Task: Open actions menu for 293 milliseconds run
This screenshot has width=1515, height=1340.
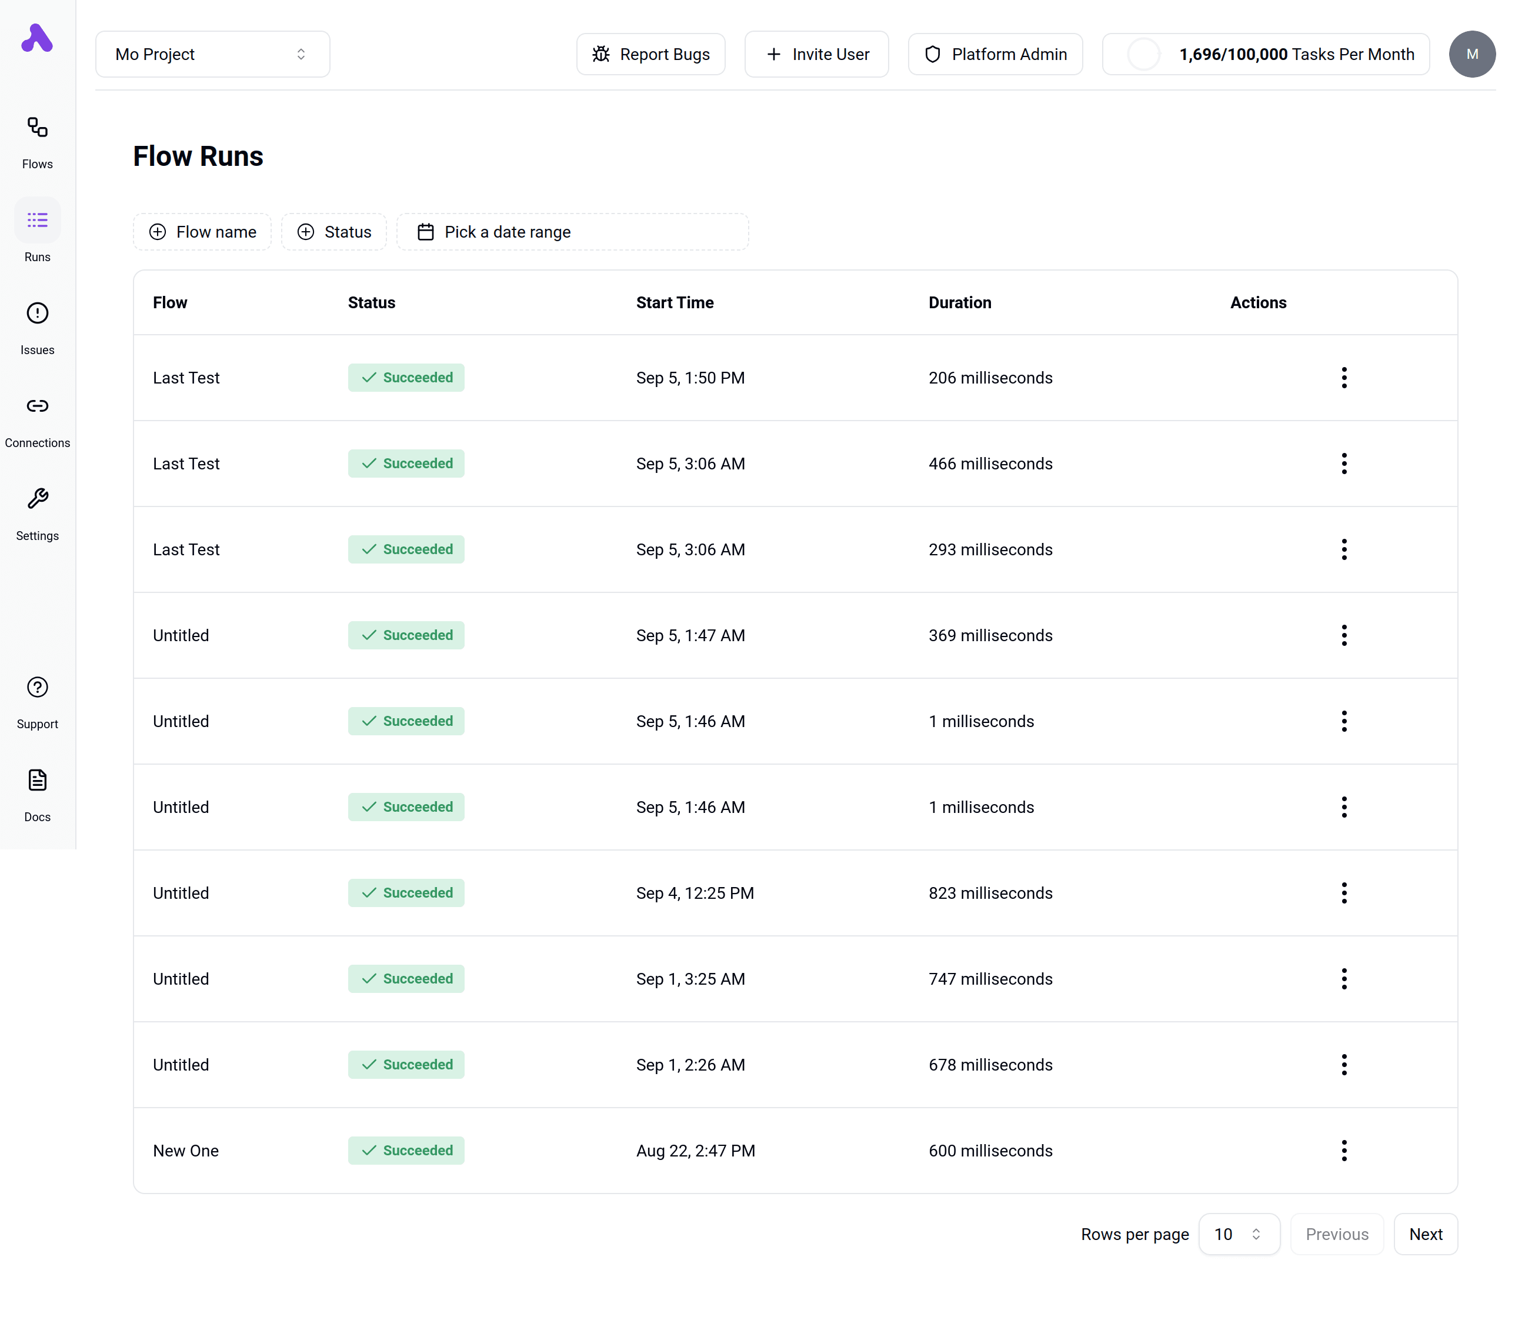Action: (x=1344, y=550)
